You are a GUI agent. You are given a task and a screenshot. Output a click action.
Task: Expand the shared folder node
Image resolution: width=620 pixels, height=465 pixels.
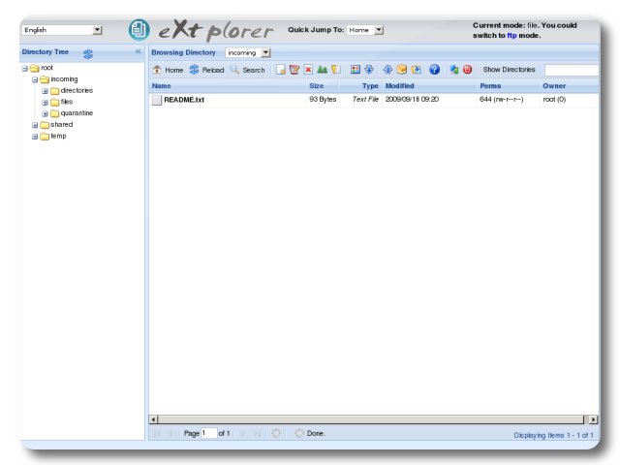click(x=35, y=125)
